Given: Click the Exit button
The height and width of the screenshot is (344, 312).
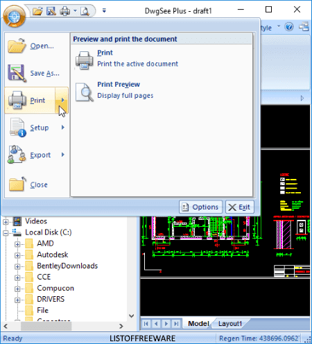Looking at the screenshot, I should pos(240,207).
